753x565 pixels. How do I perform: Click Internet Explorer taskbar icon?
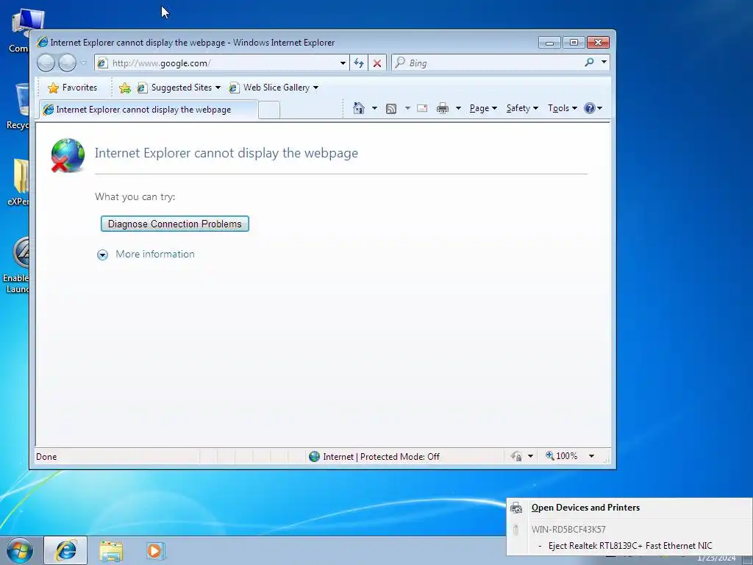pyautogui.click(x=65, y=550)
